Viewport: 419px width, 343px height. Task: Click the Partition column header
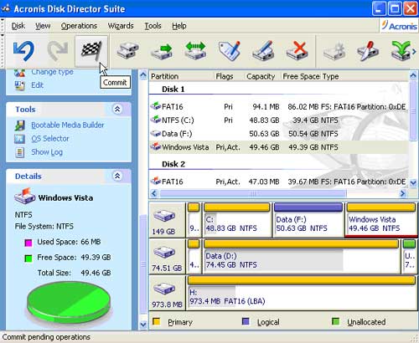(x=182, y=76)
